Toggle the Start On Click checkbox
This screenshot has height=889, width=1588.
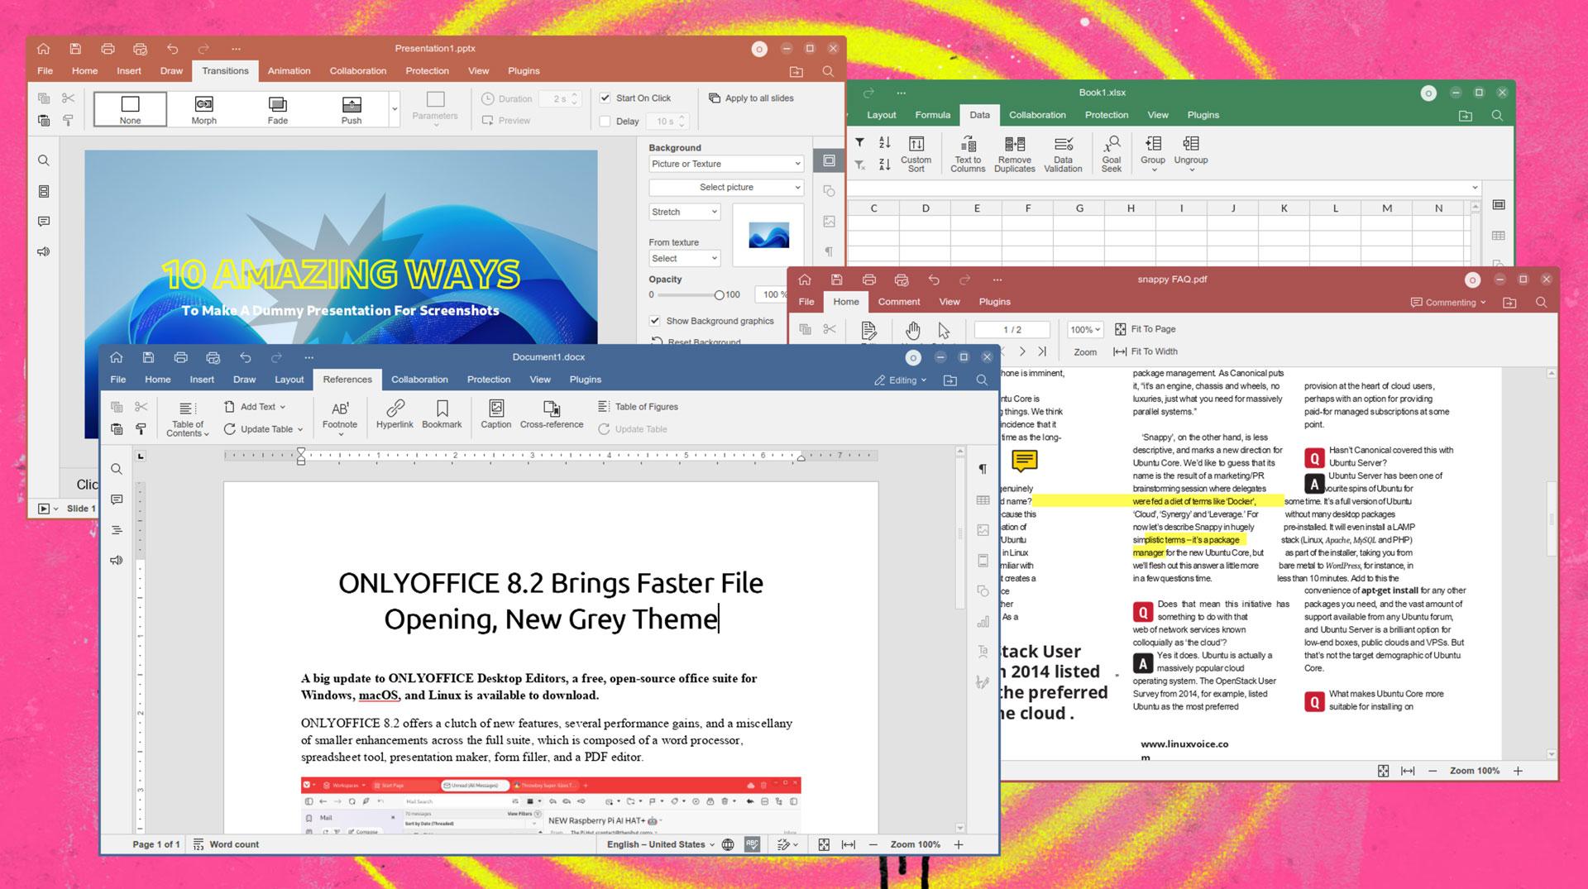click(x=605, y=98)
